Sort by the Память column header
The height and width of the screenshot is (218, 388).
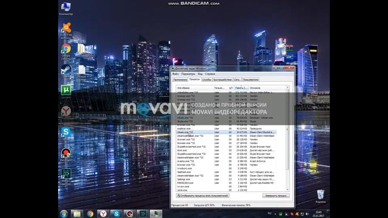pos(241,88)
